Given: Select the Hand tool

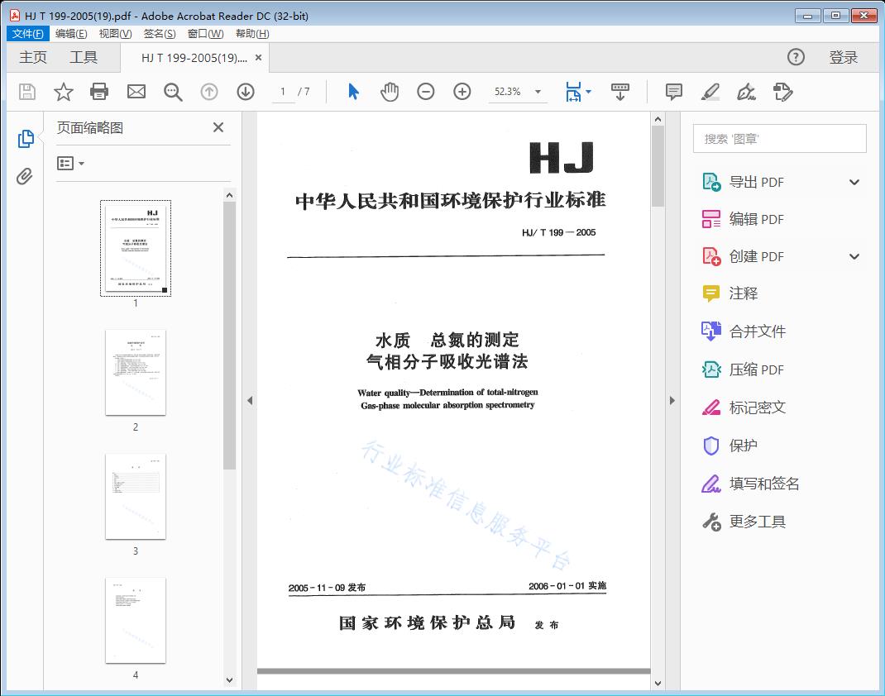Looking at the screenshot, I should [x=389, y=92].
